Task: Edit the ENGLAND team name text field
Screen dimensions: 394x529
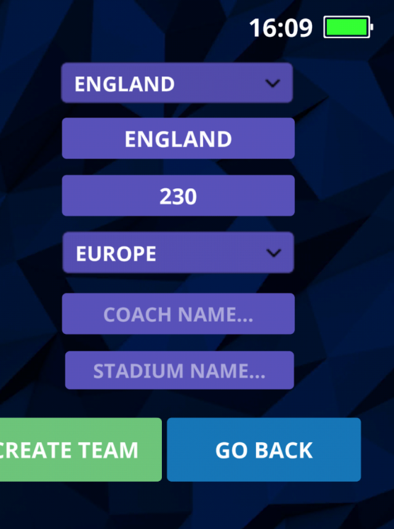Action: click(x=179, y=138)
